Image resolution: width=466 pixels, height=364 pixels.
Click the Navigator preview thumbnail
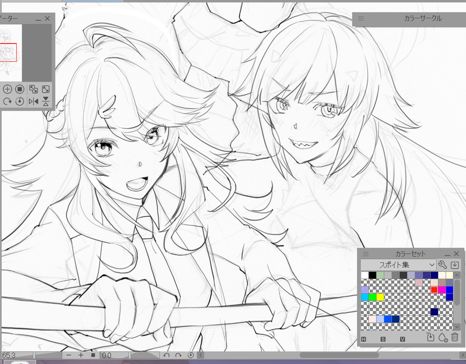[x=10, y=52]
